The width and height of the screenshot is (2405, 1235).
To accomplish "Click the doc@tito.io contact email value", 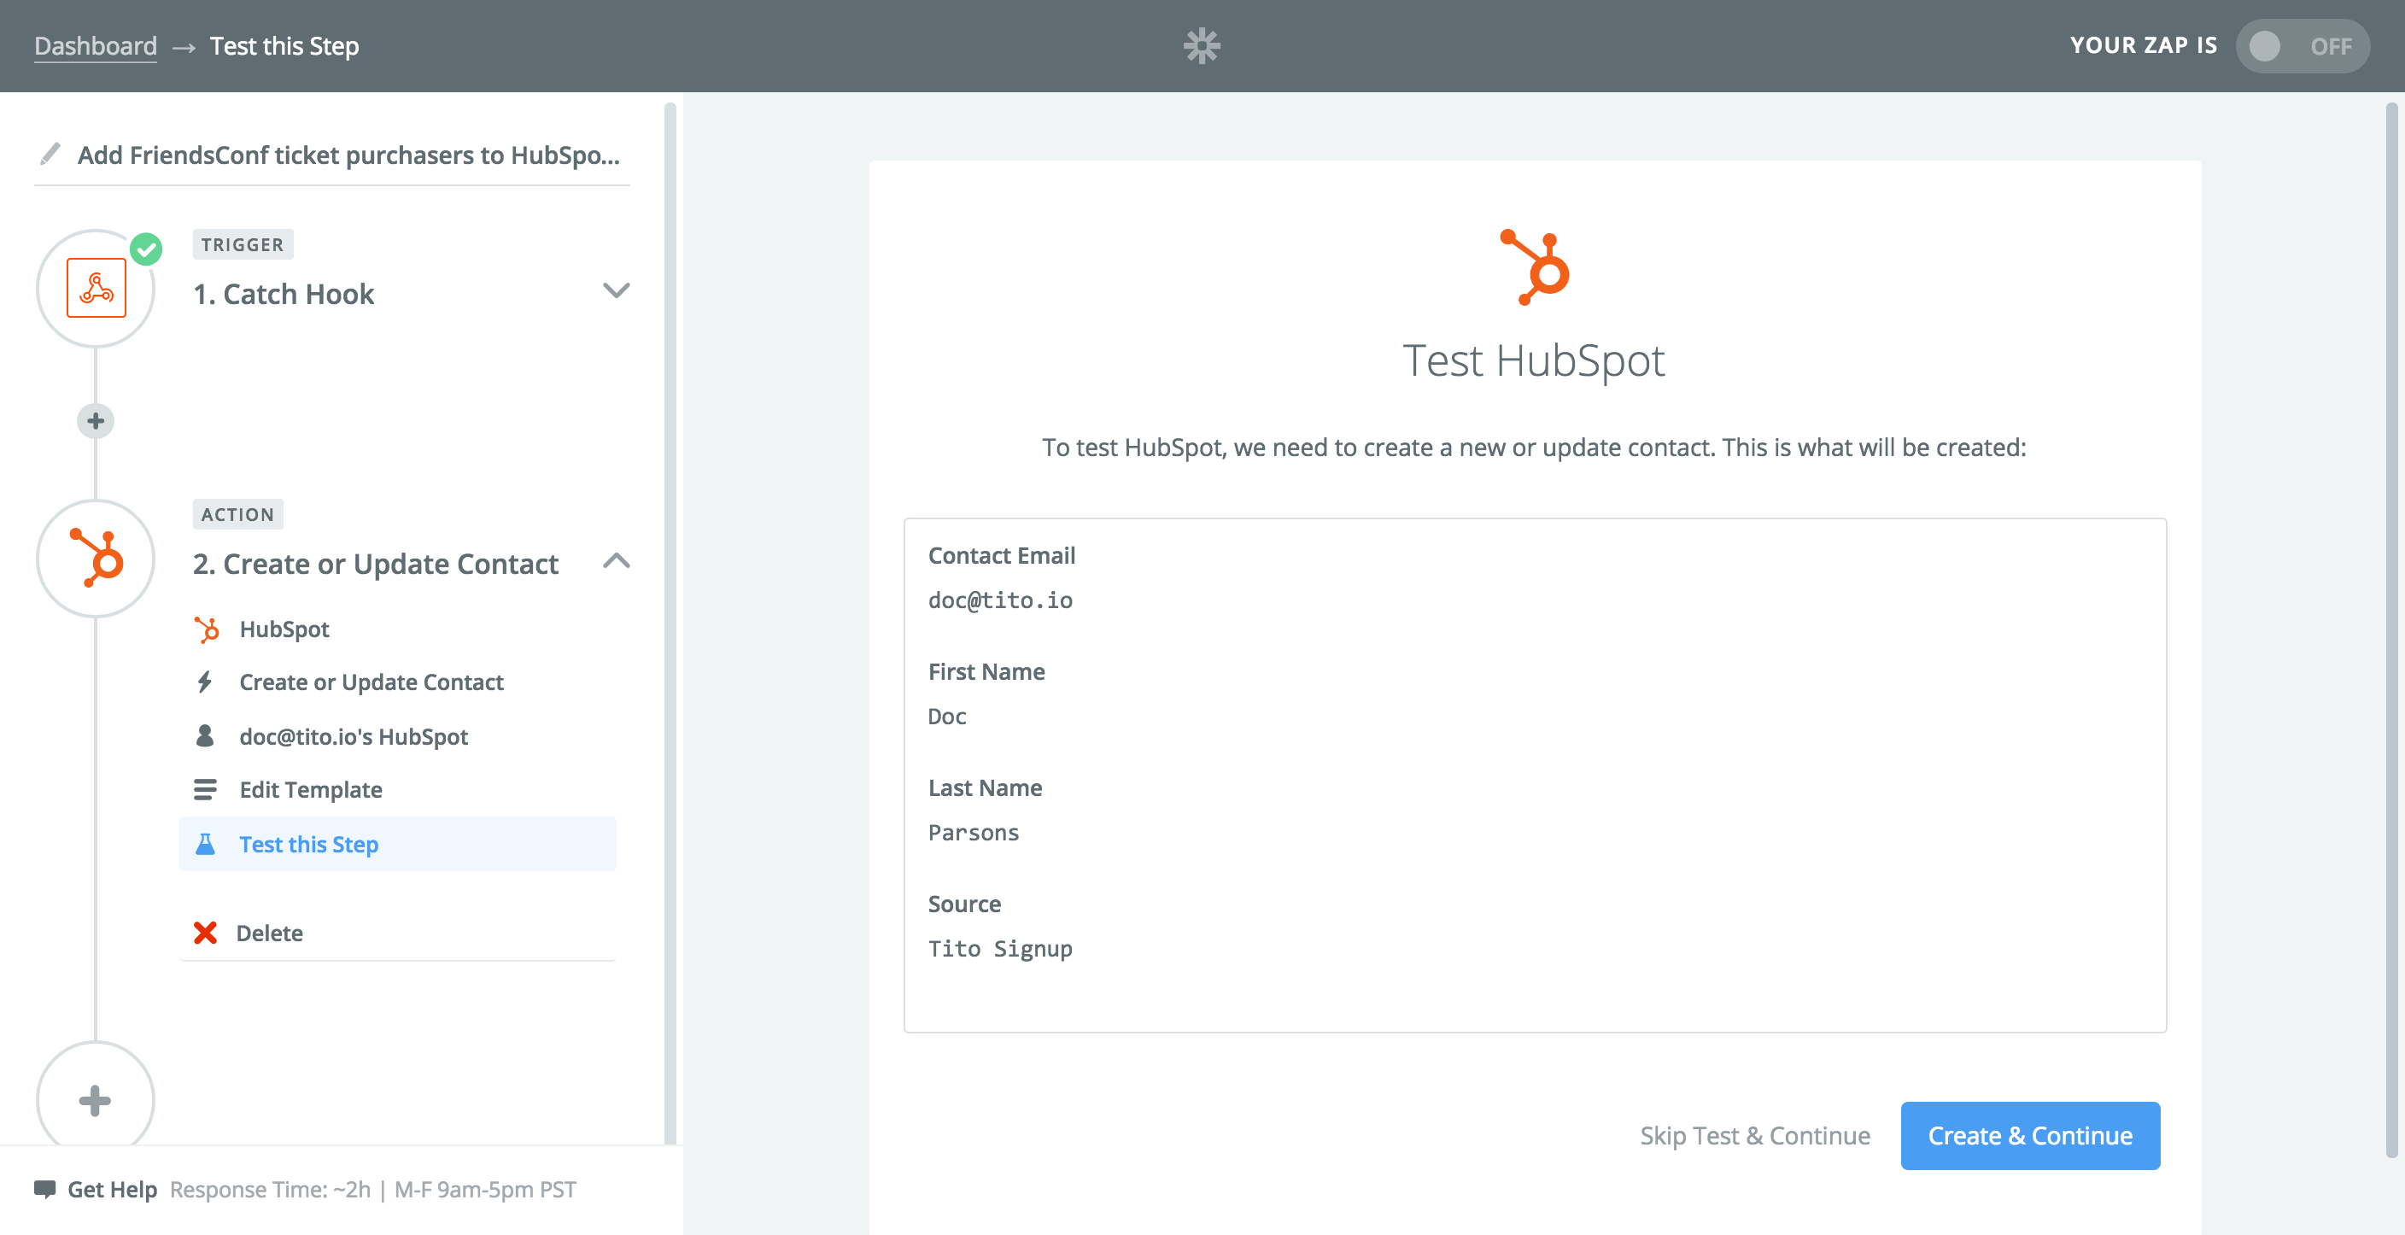I will point(1000,600).
